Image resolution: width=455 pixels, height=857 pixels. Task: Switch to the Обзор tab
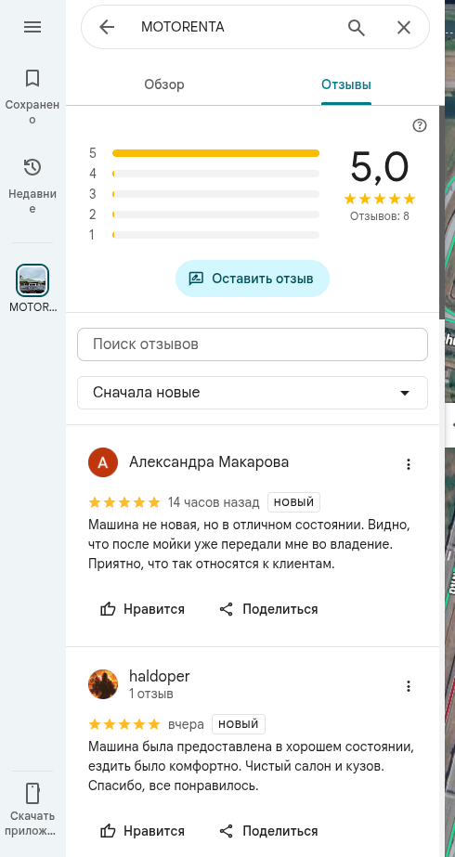tap(164, 84)
